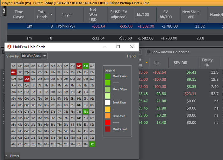Sort by Equity % column header
Viewport: 223px width, 160px height.
(207, 63)
